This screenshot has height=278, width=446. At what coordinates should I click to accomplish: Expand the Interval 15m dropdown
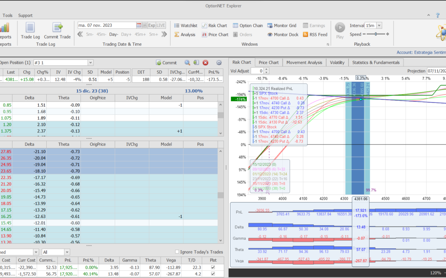[379, 26]
